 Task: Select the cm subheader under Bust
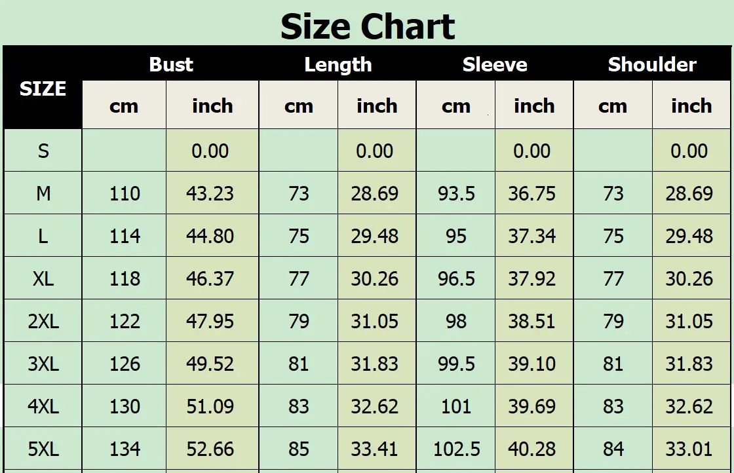click(x=124, y=105)
